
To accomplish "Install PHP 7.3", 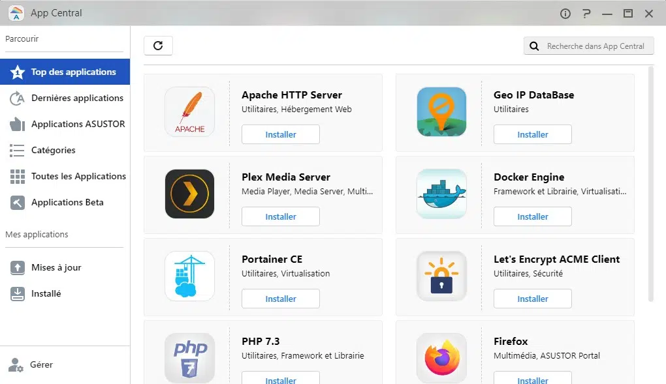I will pos(281,378).
